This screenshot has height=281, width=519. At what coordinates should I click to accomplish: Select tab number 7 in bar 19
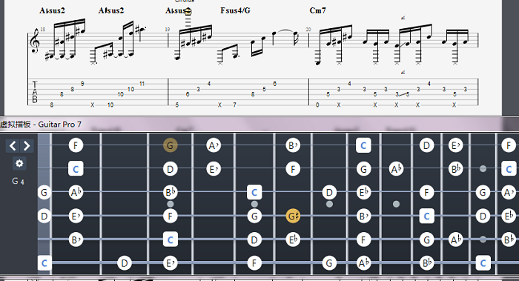coord(235,105)
